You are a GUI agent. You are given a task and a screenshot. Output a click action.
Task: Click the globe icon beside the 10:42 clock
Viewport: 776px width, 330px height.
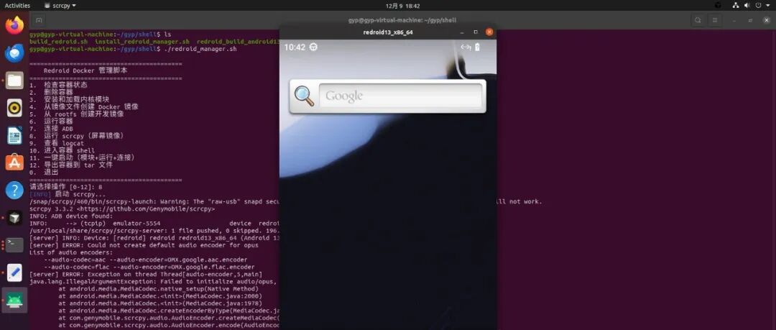tap(313, 47)
